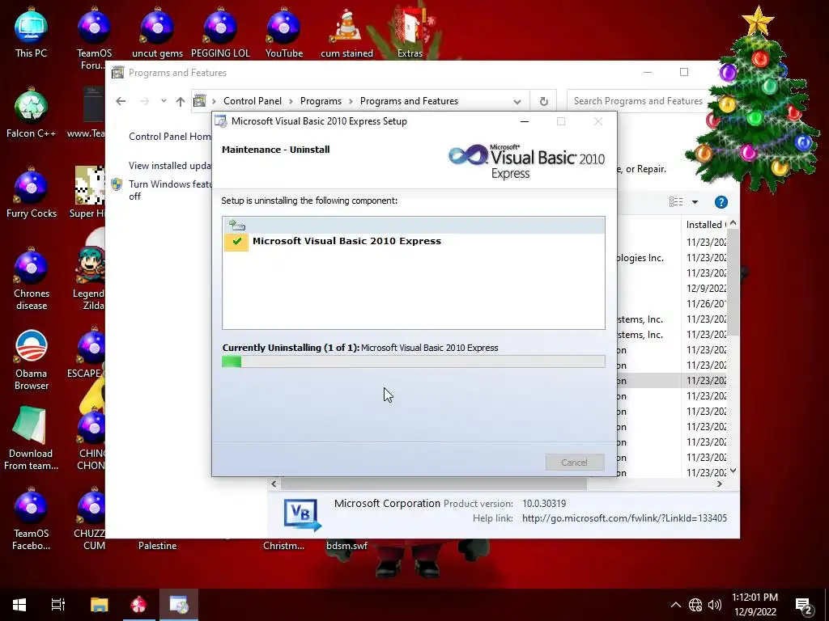Open the volume speaker tray icon
This screenshot has width=829, height=621.
(x=715, y=605)
